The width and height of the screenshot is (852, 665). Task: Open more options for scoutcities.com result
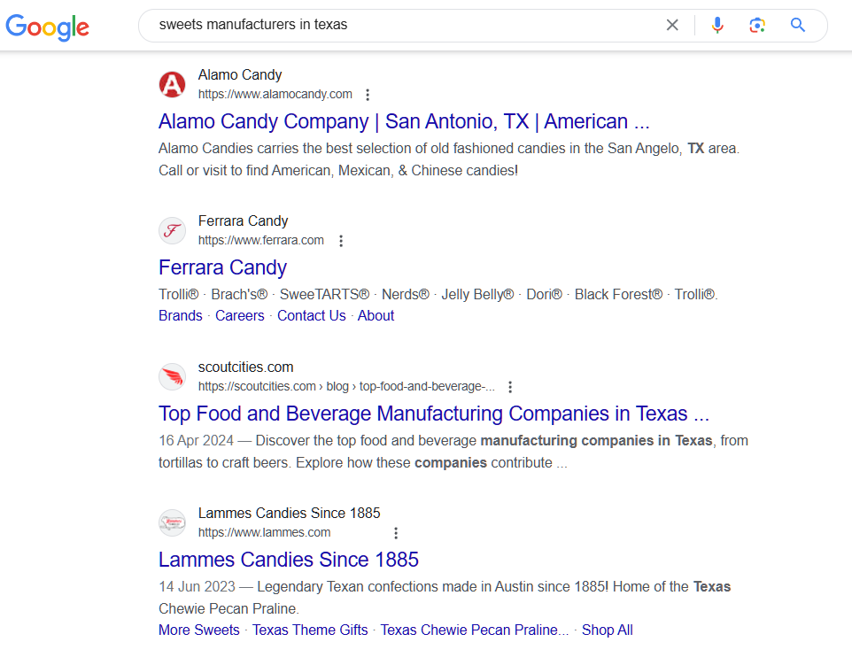click(509, 387)
